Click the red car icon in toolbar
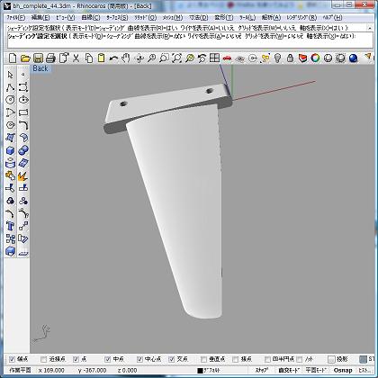Image resolution: width=378 pixels, height=378 pixels. [x=227, y=58]
